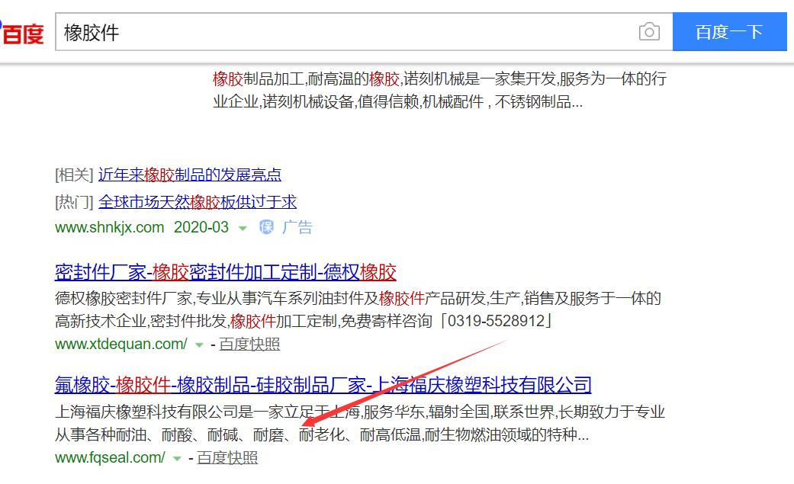794x484 pixels.
Task: Click snippet 德权橡胶密封件厂家,专业从事汽车系列油封件
Action: click(217, 298)
